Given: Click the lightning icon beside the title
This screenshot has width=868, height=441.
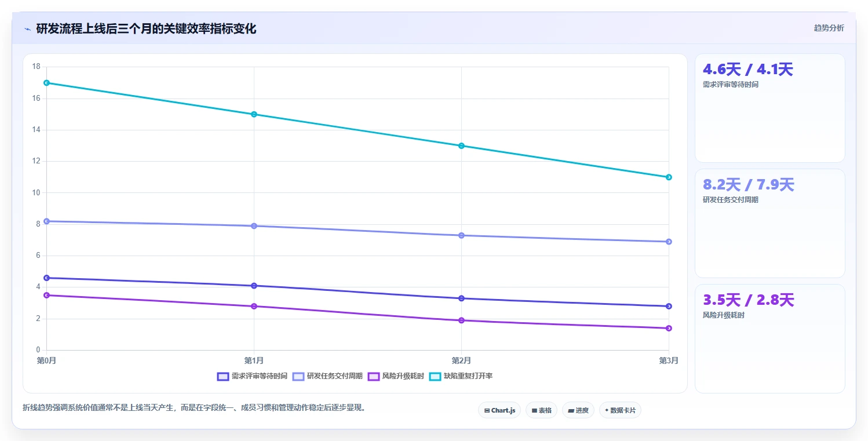Looking at the screenshot, I should pos(27,29).
